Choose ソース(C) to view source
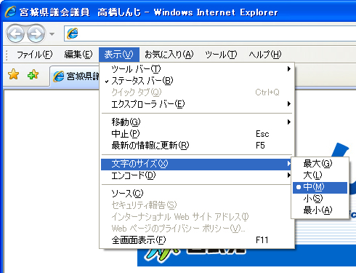This screenshot has width=356, height=273. (x=197, y=194)
